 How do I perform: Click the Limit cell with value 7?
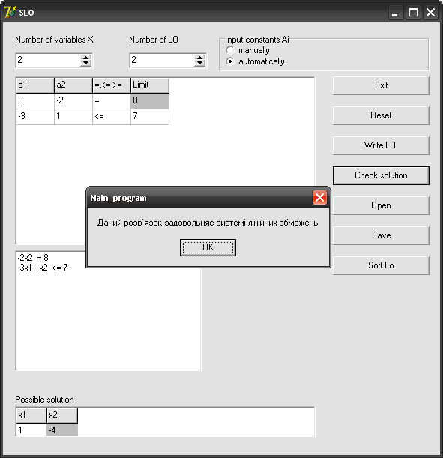coord(150,117)
